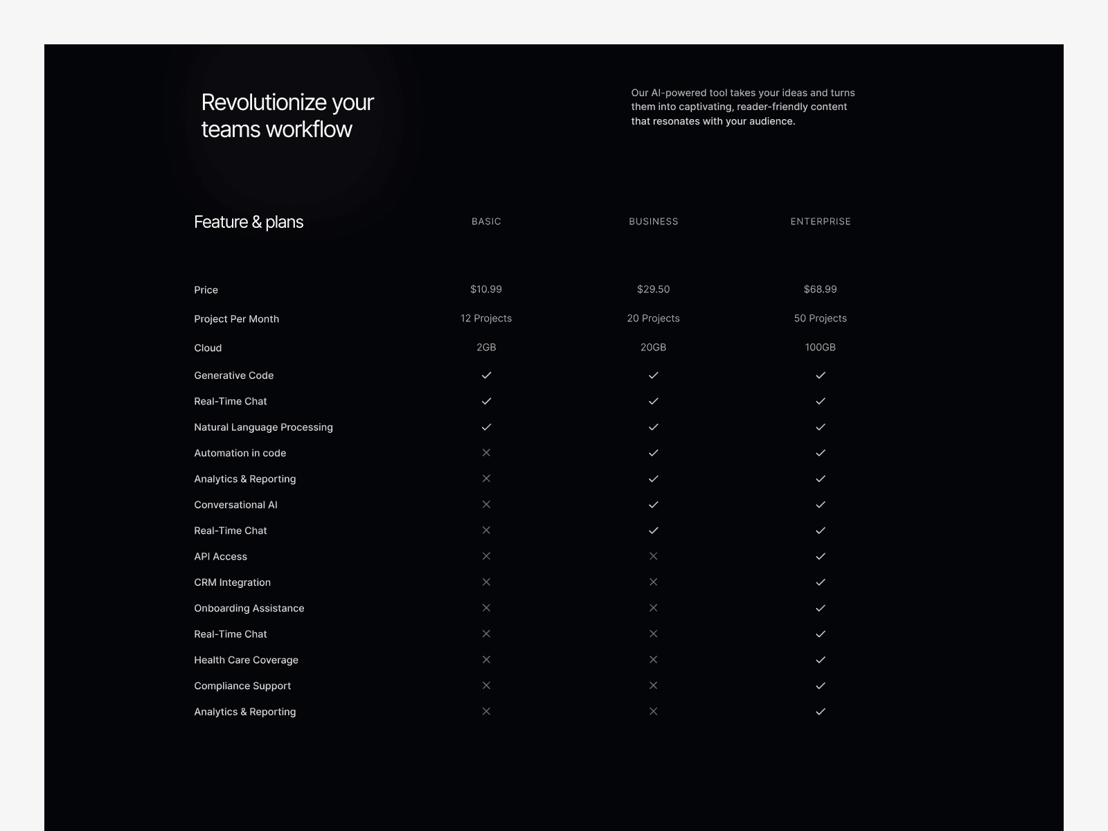Image resolution: width=1108 pixels, height=831 pixels.
Task: Select the "Health Care Coverage" feature label
Action: pyautogui.click(x=246, y=660)
